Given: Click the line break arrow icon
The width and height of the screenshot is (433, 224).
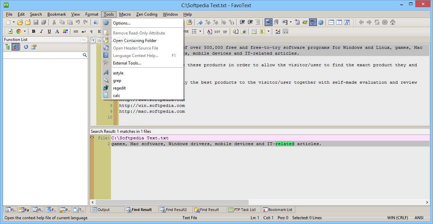Looking at the screenshot, I should coord(83,31).
